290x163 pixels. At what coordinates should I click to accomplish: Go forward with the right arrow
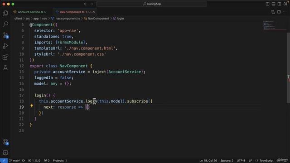pyautogui.click(x=92, y=4)
